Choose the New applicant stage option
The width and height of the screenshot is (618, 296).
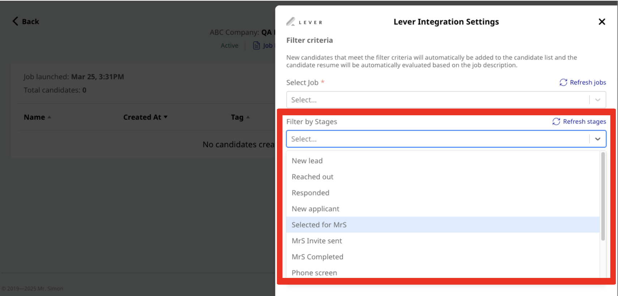pos(443,209)
